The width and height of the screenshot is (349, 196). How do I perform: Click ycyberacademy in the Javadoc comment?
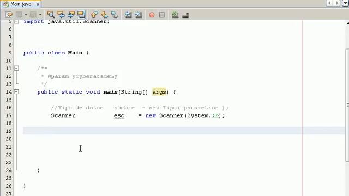click(95, 76)
